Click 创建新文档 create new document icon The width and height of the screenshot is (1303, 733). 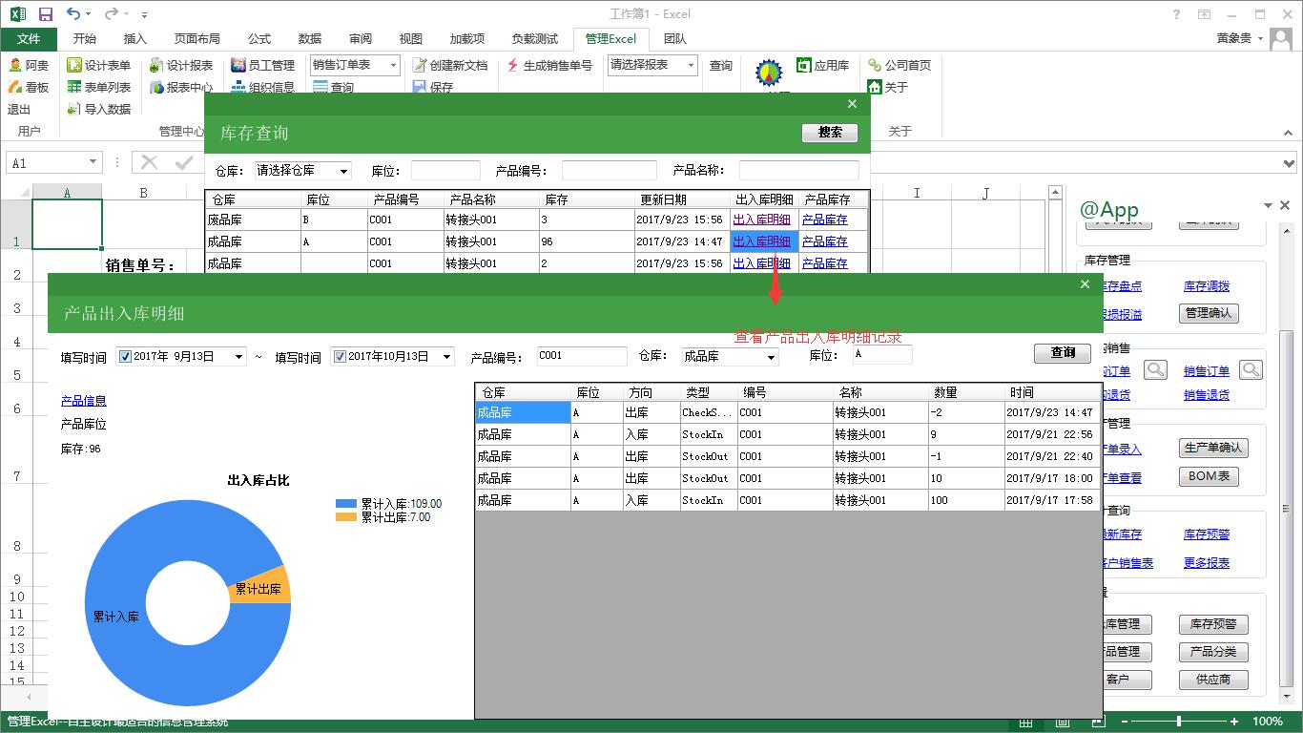[420, 66]
